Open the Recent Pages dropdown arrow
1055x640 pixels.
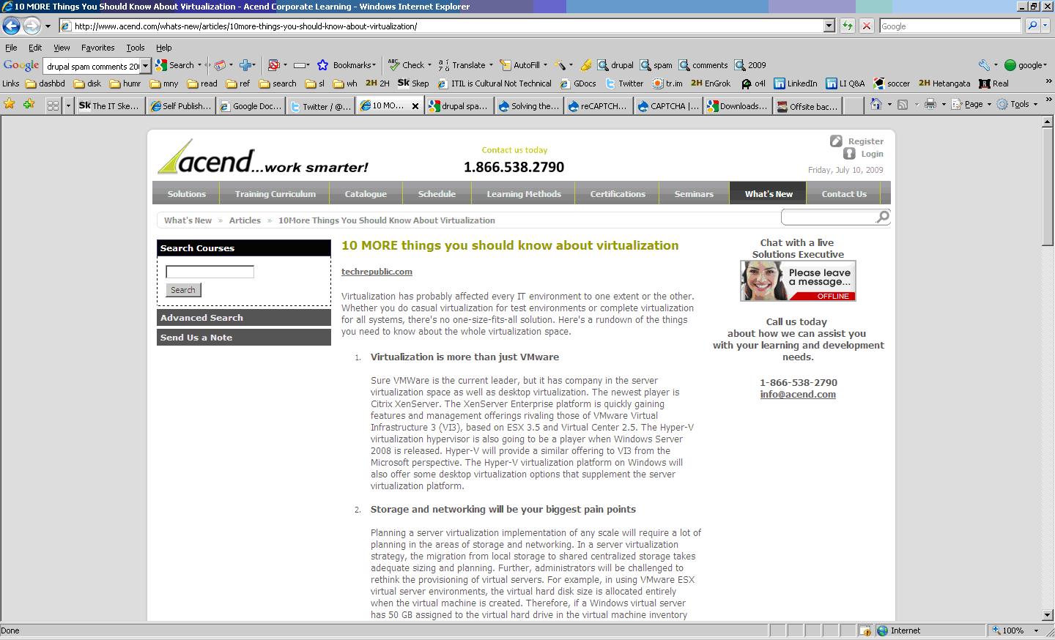48,26
